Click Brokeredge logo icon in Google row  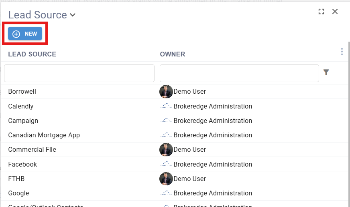coord(166,193)
